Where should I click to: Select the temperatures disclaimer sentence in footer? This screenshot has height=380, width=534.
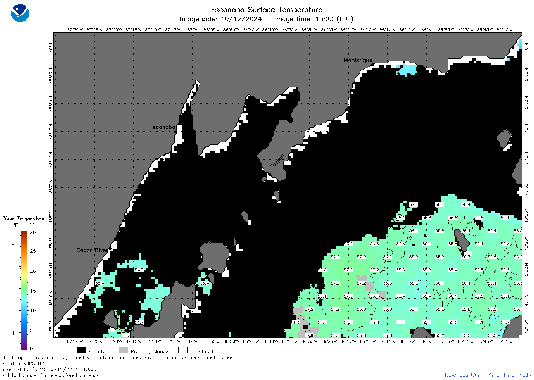pyautogui.click(x=119, y=357)
